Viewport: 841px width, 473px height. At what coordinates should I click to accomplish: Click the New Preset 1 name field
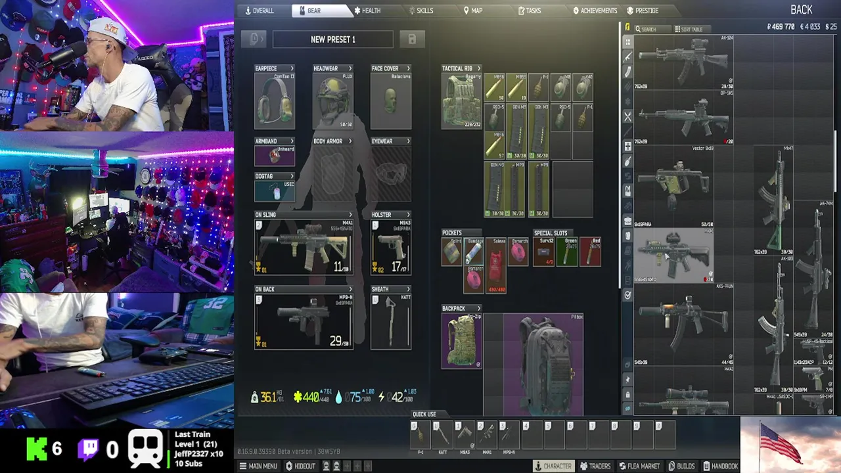point(333,39)
